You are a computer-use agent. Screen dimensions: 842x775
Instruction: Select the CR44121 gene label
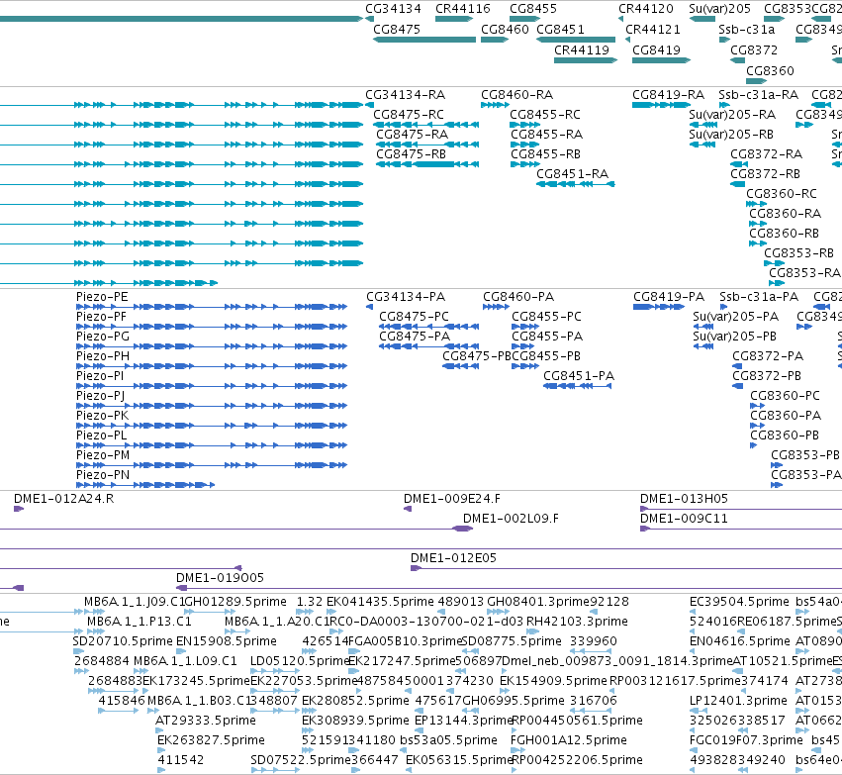pyautogui.click(x=653, y=30)
